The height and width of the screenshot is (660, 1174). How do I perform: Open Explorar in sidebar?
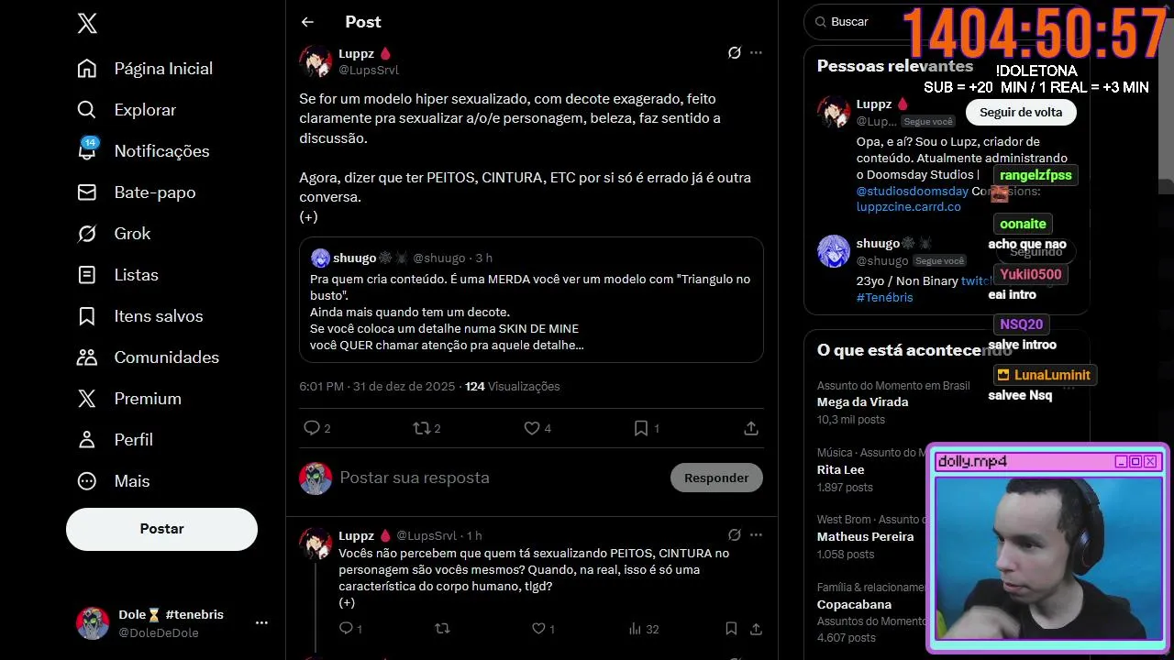pyautogui.click(x=144, y=110)
